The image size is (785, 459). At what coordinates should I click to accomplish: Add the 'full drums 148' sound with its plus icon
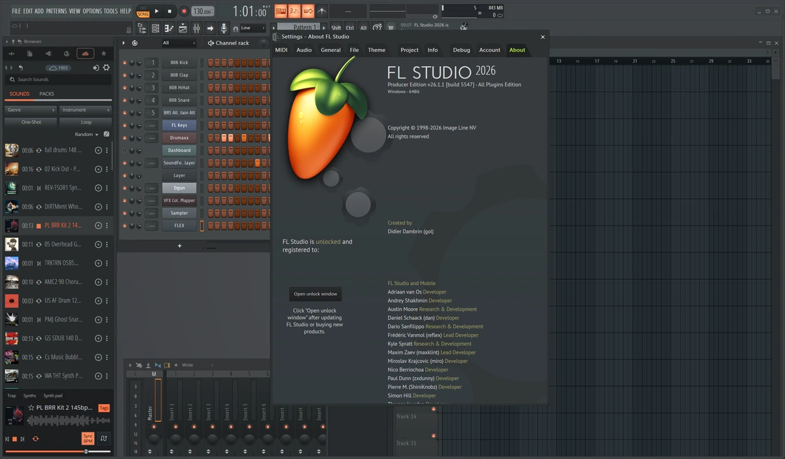98,150
